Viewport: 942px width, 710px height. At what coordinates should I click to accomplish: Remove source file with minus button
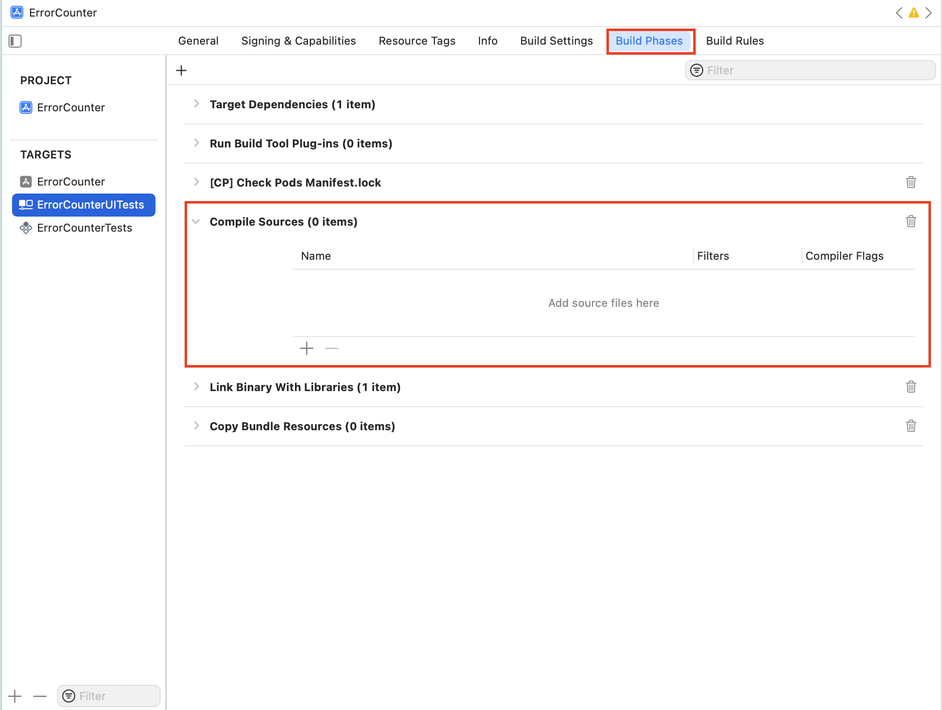[332, 348]
